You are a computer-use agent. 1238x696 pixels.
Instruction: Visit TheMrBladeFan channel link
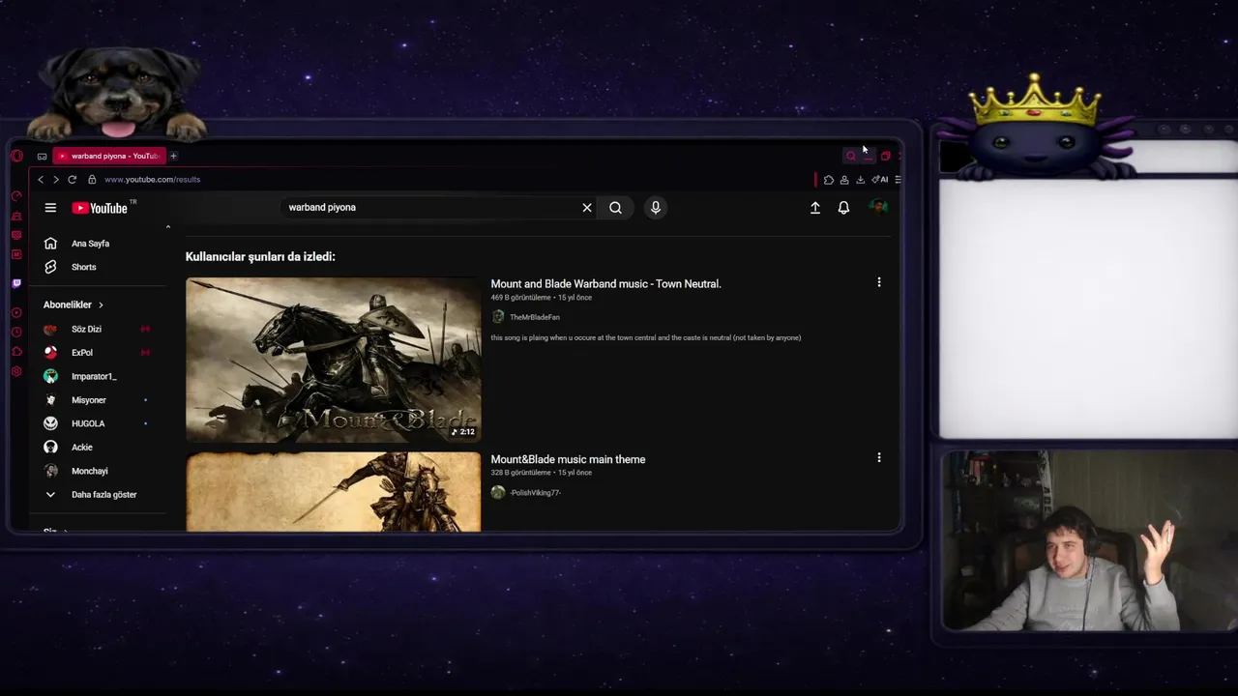[x=534, y=317]
